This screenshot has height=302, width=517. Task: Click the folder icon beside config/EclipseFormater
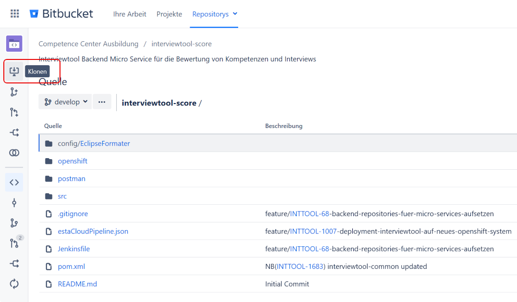tap(49, 143)
